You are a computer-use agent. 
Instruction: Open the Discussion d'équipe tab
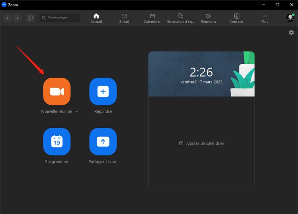coord(180,18)
